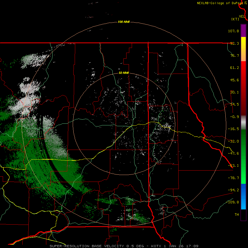
Task: Click the SUPER-RESOLUTION BASE VELOCITY caption text
Action: tap(87, 246)
